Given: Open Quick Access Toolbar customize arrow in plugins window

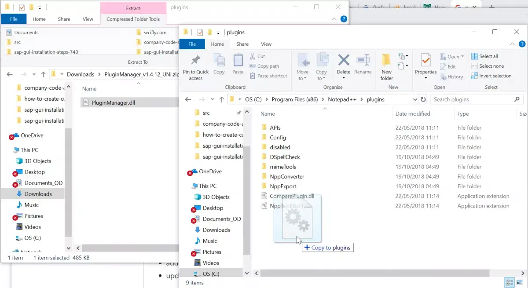Looking at the screenshot, I should (x=218, y=33).
